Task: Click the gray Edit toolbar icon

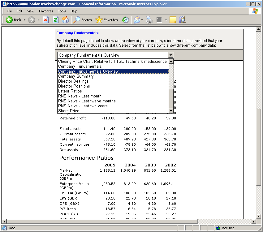Action: pyautogui.click(x=159, y=20)
